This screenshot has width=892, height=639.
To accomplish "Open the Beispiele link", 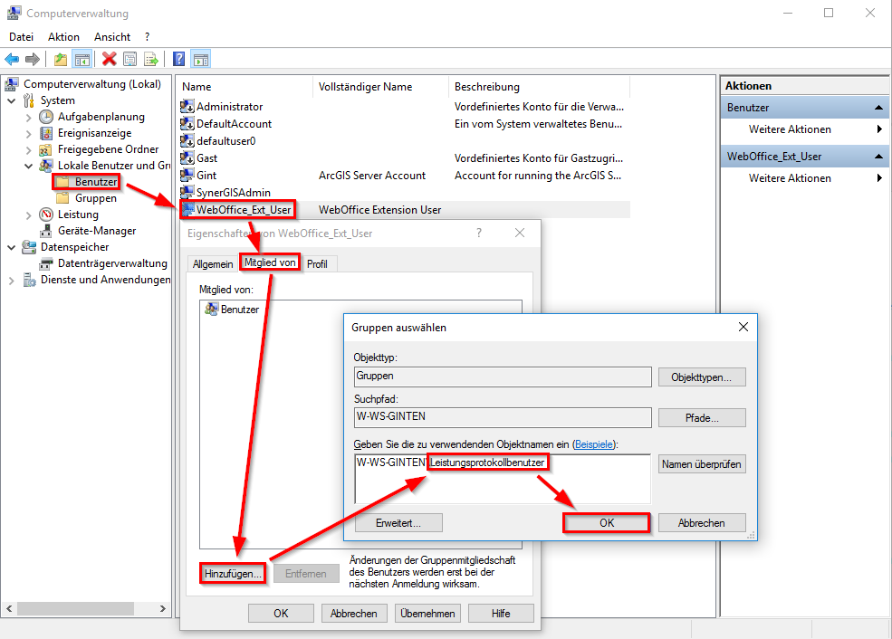I will pyautogui.click(x=594, y=444).
